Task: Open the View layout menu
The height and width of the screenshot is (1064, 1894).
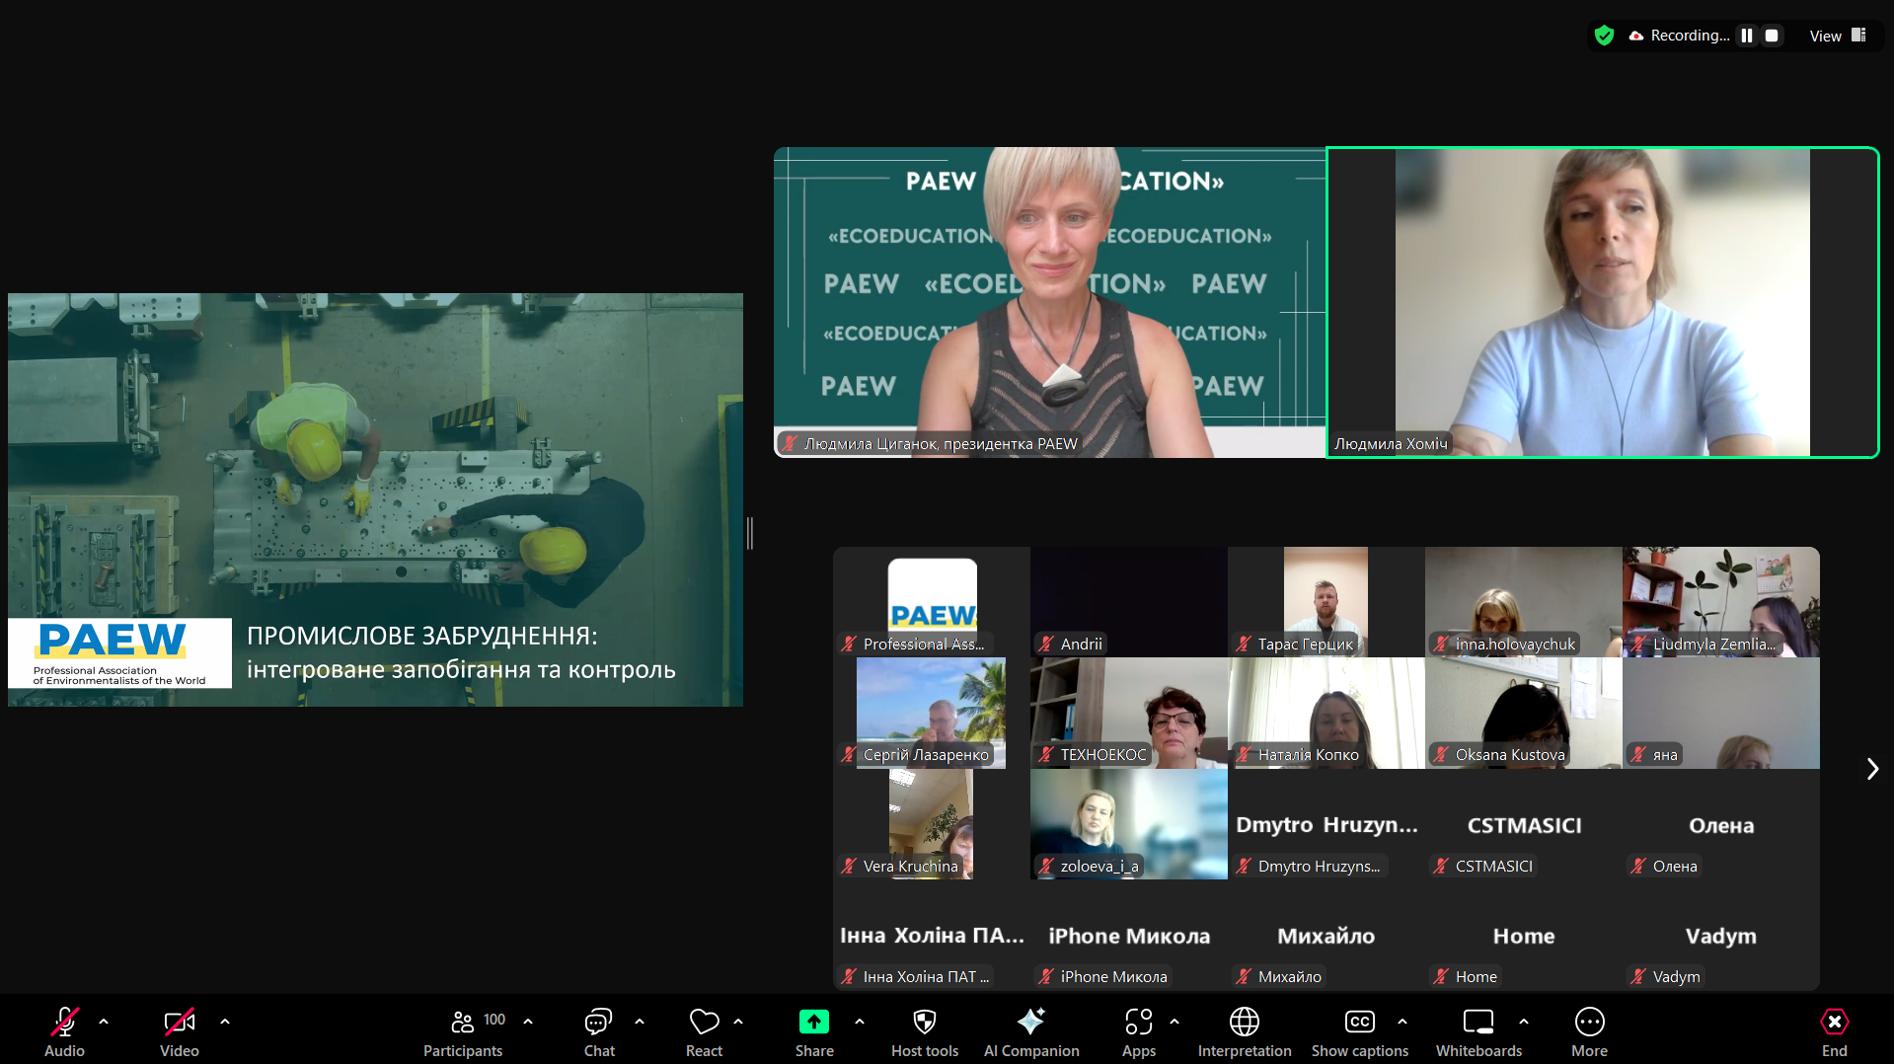Action: tap(1837, 36)
